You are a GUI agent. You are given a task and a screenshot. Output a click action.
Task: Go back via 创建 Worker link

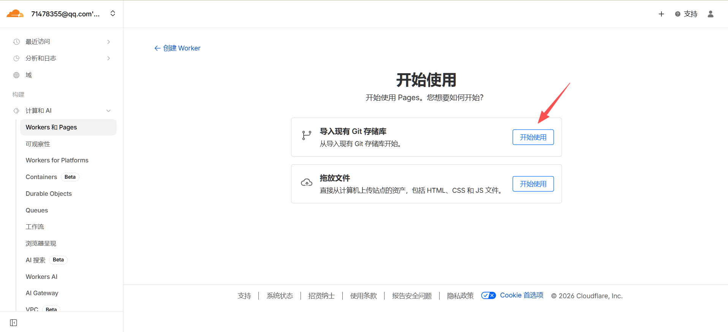(177, 48)
